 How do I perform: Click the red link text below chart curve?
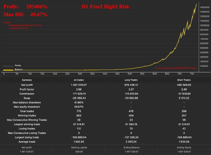click(x=175, y=67)
